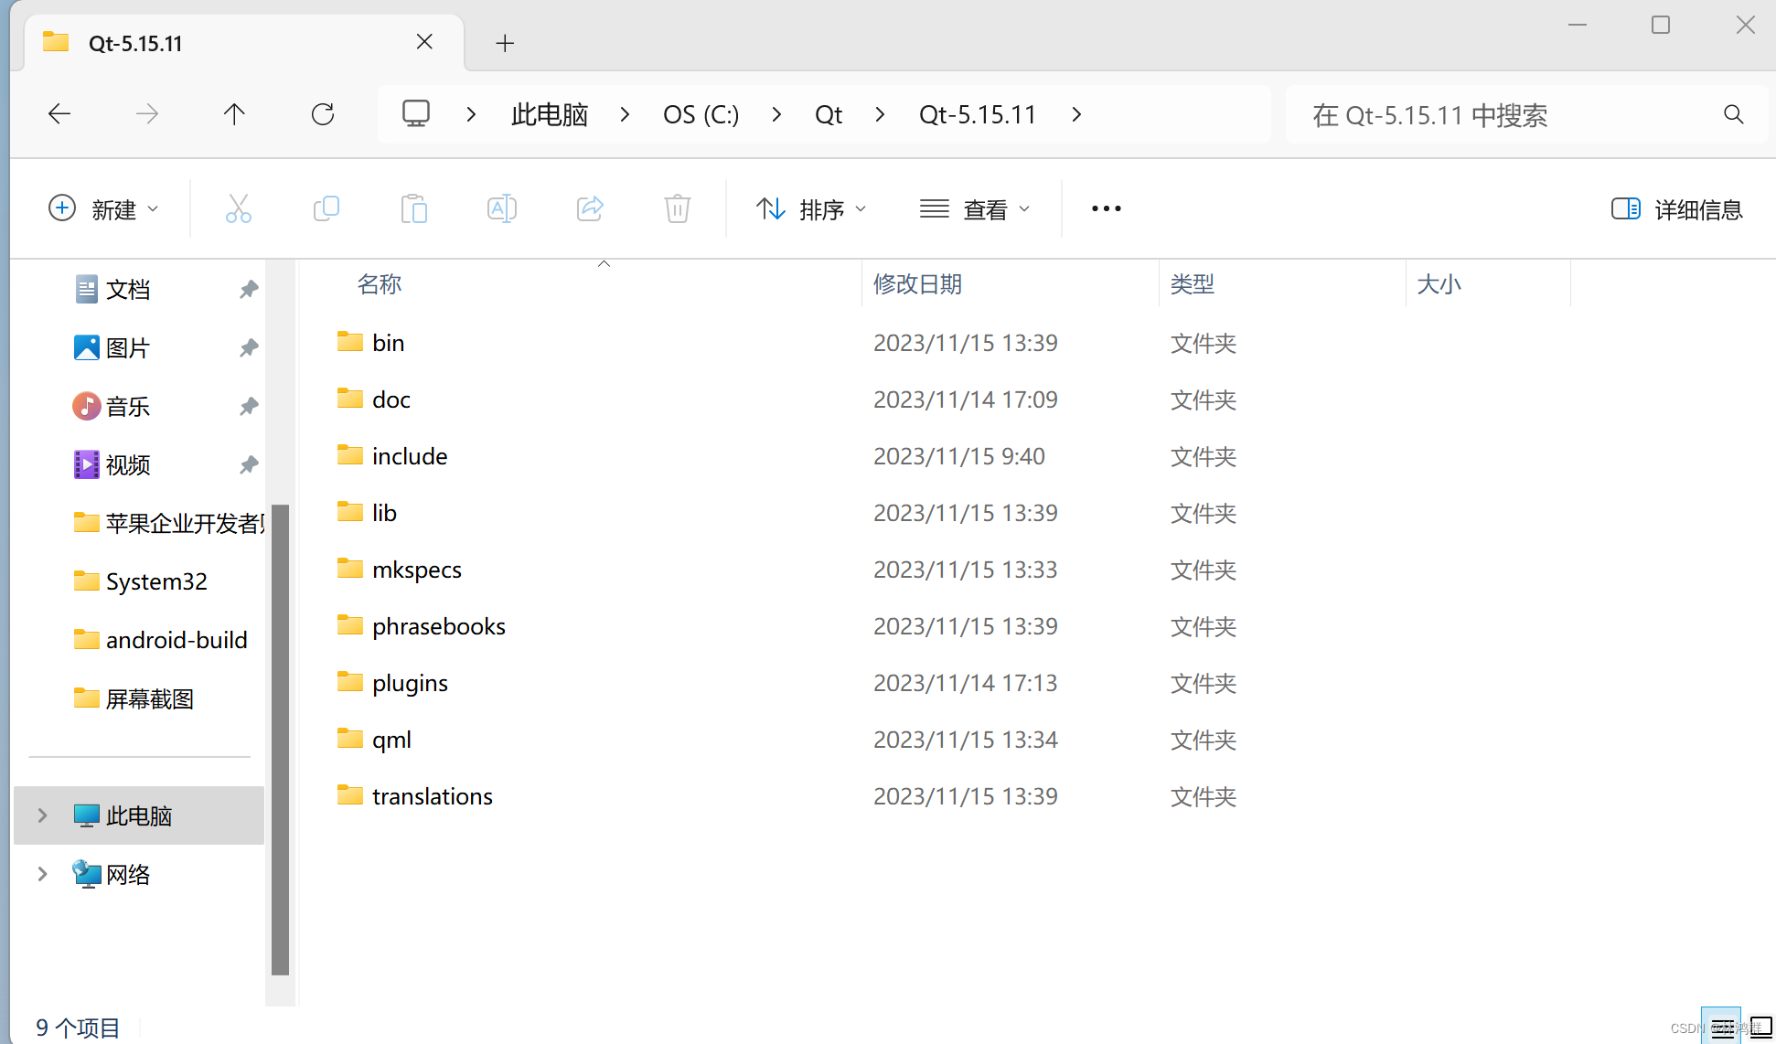Image resolution: width=1776 pixels, height=1044 pixels.
Task: Toggle the 详细信息 details pane
Action: (1676, 209)
